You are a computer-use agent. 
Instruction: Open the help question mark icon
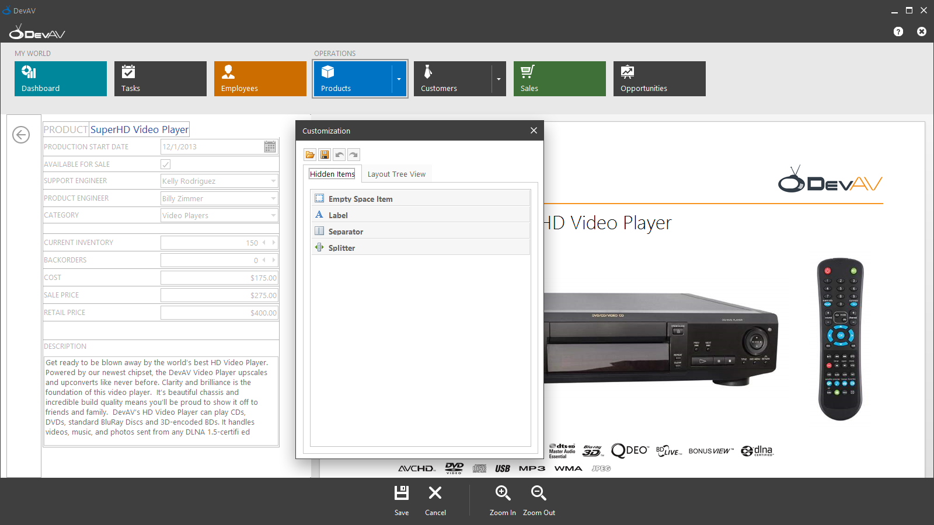(898, 32)
